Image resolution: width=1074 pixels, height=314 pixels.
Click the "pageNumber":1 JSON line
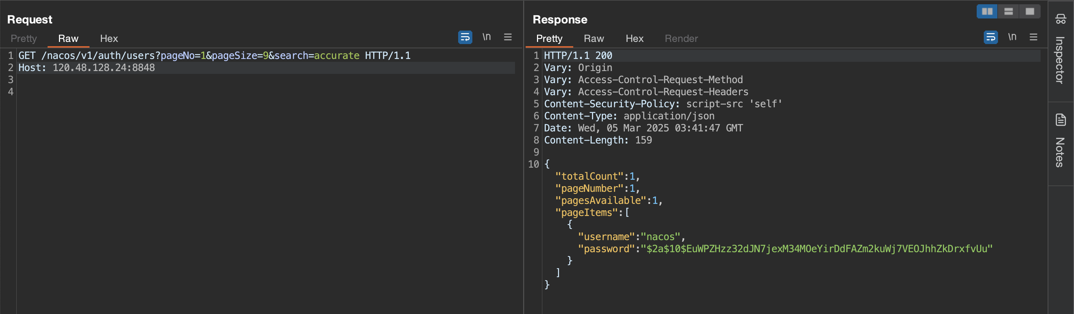click(597, 189)
